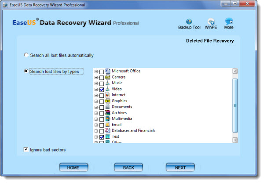Click the Internet file type icon

tap(107, 95)
